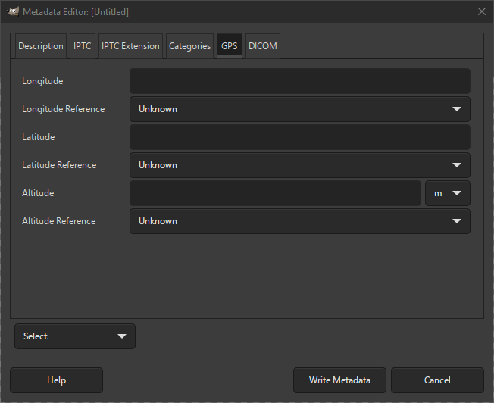The image size is (494, 403).
Task: Click the Longitude input field
Action: pos(299,81)
